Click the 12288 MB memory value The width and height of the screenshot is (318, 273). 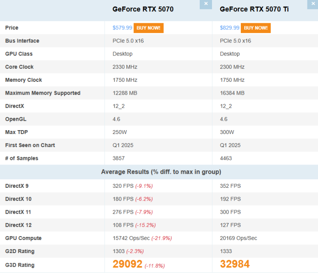(x=125, y=93)
